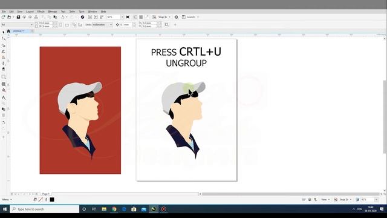Toggle the snap-off icon next to Snap To

(154, 17)
